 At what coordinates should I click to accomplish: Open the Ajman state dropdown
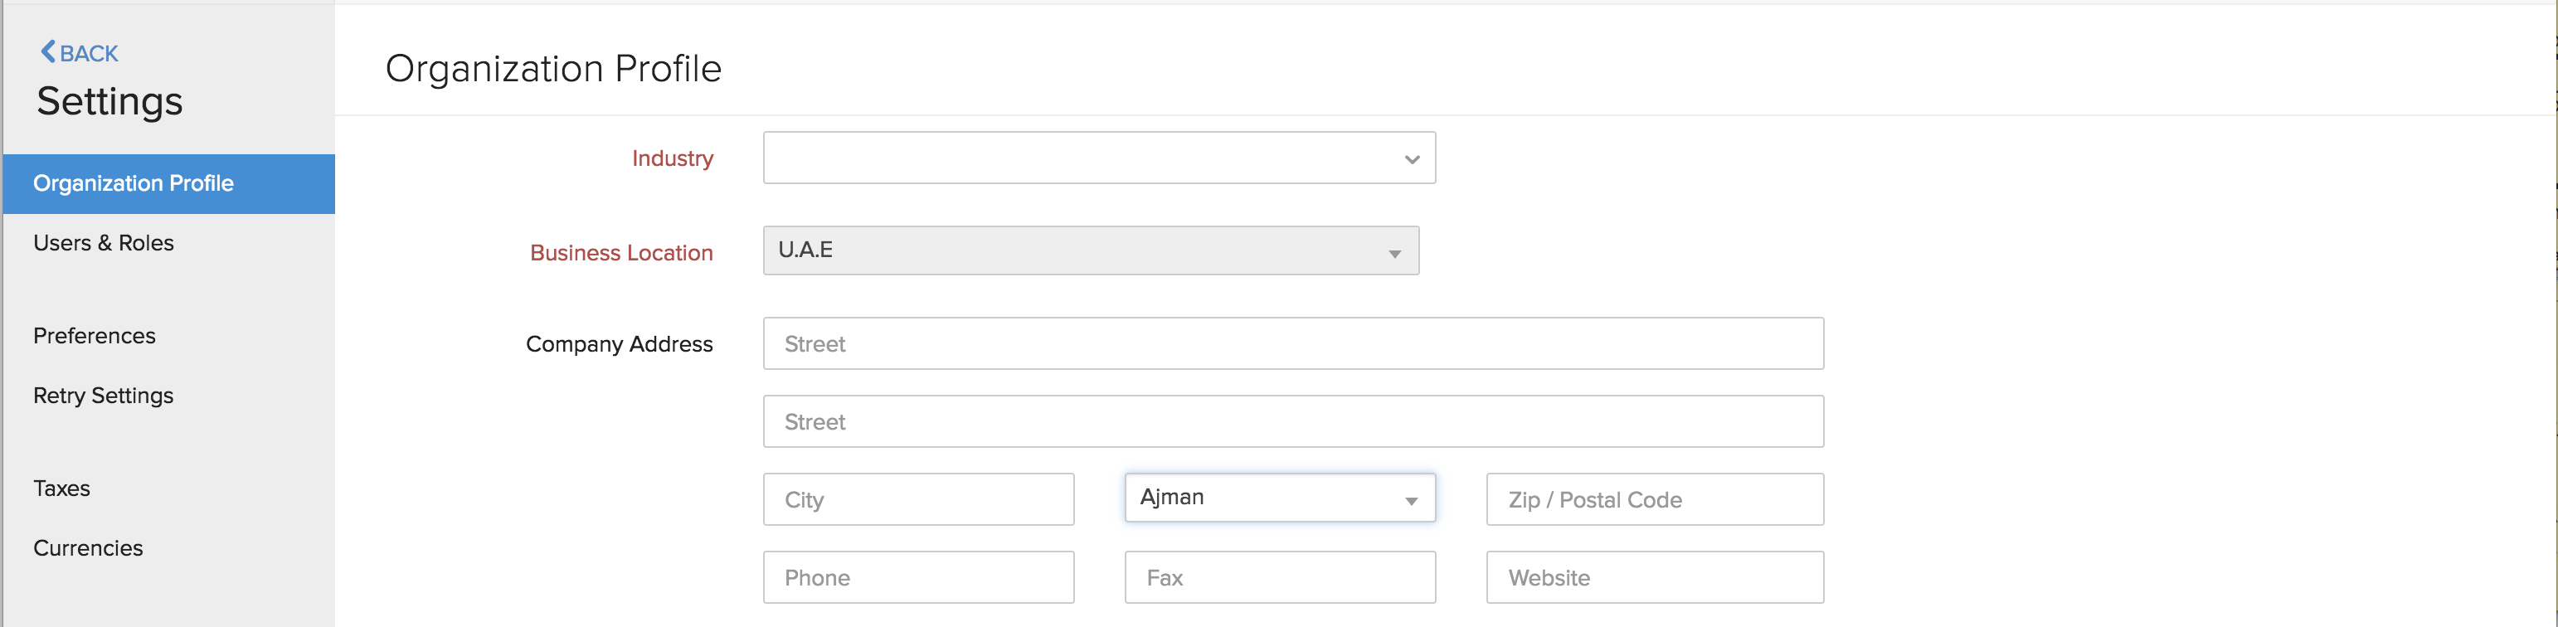tap(1279, 498)
